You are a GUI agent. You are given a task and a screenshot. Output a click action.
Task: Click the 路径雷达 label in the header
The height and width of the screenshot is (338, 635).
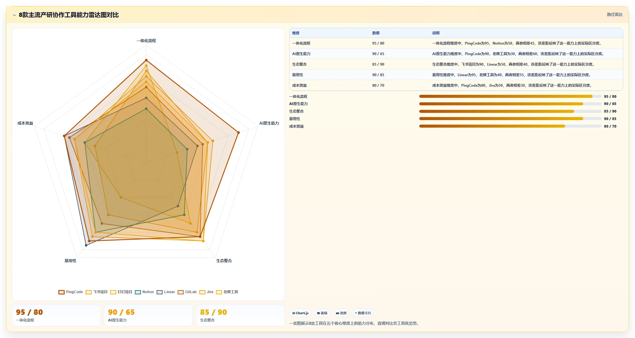615,14
